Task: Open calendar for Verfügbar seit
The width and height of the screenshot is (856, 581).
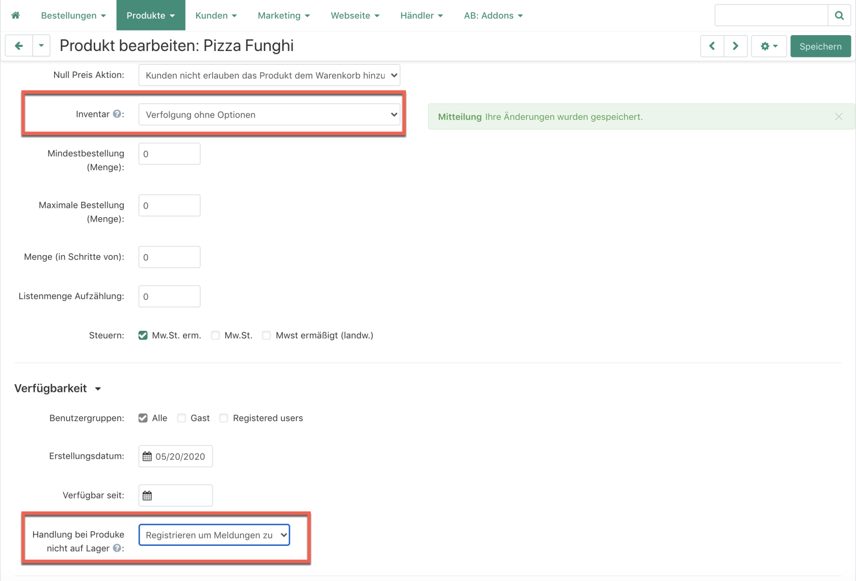Action: coord(147,495)
